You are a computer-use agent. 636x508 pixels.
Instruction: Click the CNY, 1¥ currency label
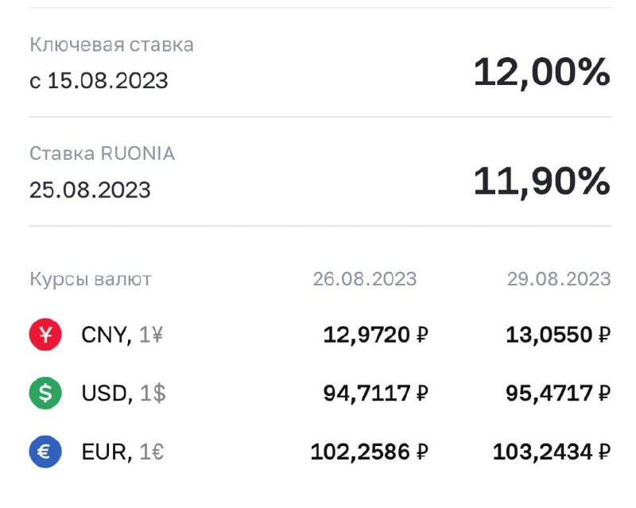click(122, 335)
